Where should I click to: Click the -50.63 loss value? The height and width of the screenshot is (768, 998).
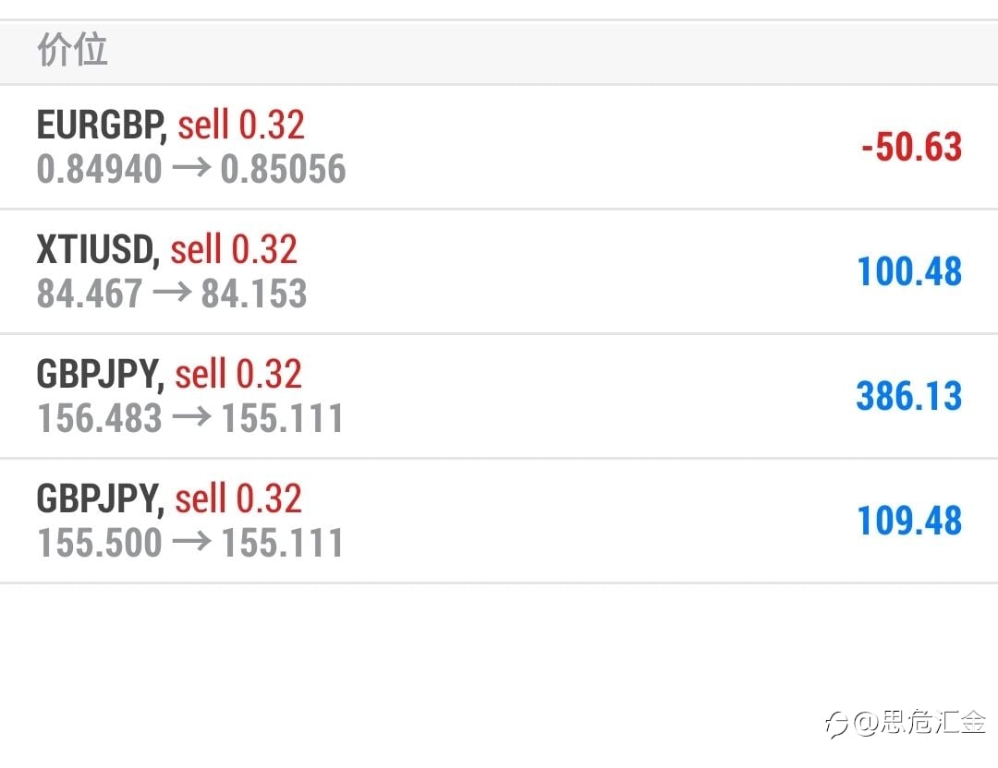tap(911, 147)
